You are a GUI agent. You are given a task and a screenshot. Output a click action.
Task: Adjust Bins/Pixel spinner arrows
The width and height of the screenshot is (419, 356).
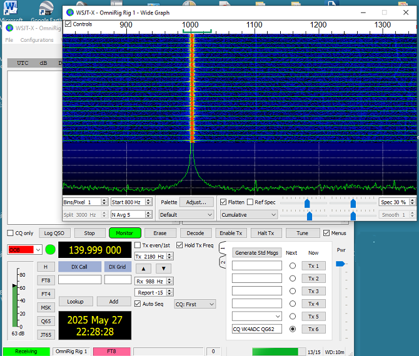[104, 202]
